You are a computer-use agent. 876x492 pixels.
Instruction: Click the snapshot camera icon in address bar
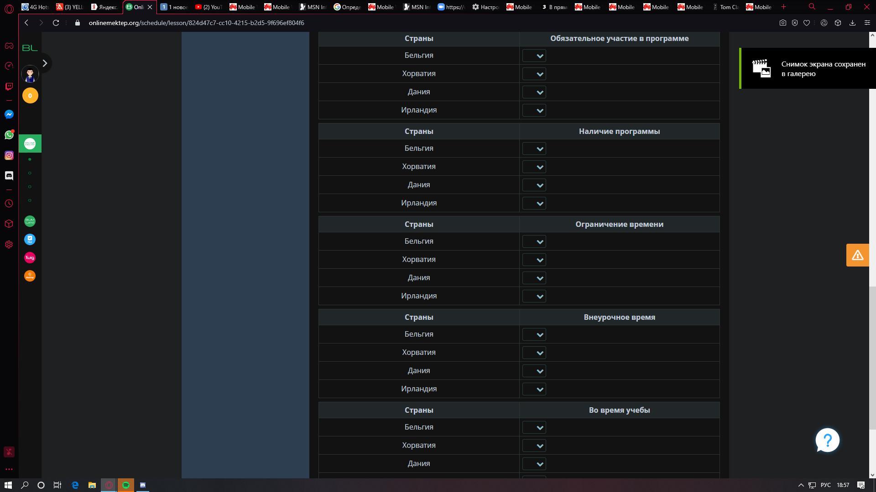pos(782,23)
